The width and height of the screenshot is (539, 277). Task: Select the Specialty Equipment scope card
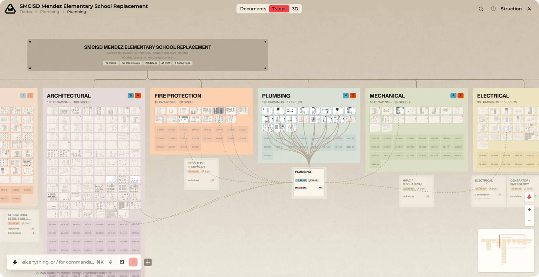(201, 174)
